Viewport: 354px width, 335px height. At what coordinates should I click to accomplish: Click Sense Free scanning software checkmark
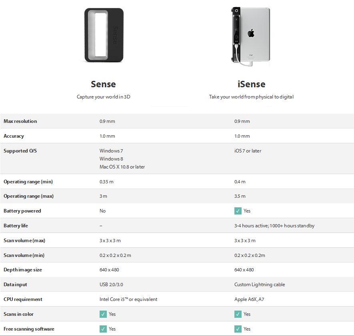click(103, 329)
